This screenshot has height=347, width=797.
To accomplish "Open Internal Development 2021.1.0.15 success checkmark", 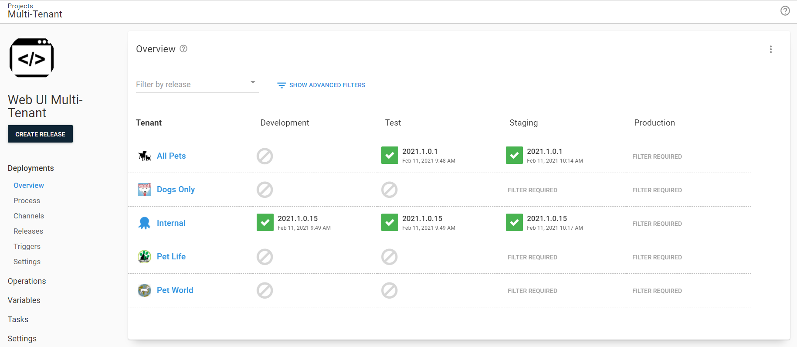I will coord(265,223).
